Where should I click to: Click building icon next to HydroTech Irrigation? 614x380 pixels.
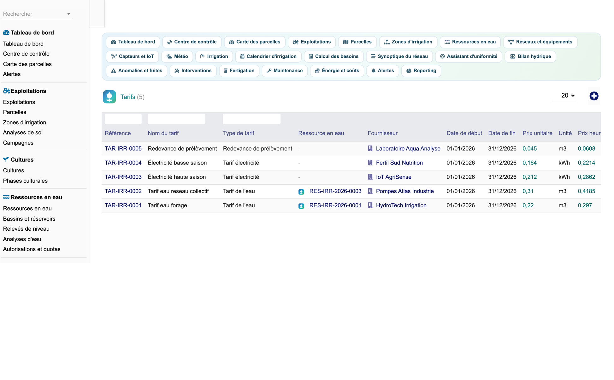(370, 205)
